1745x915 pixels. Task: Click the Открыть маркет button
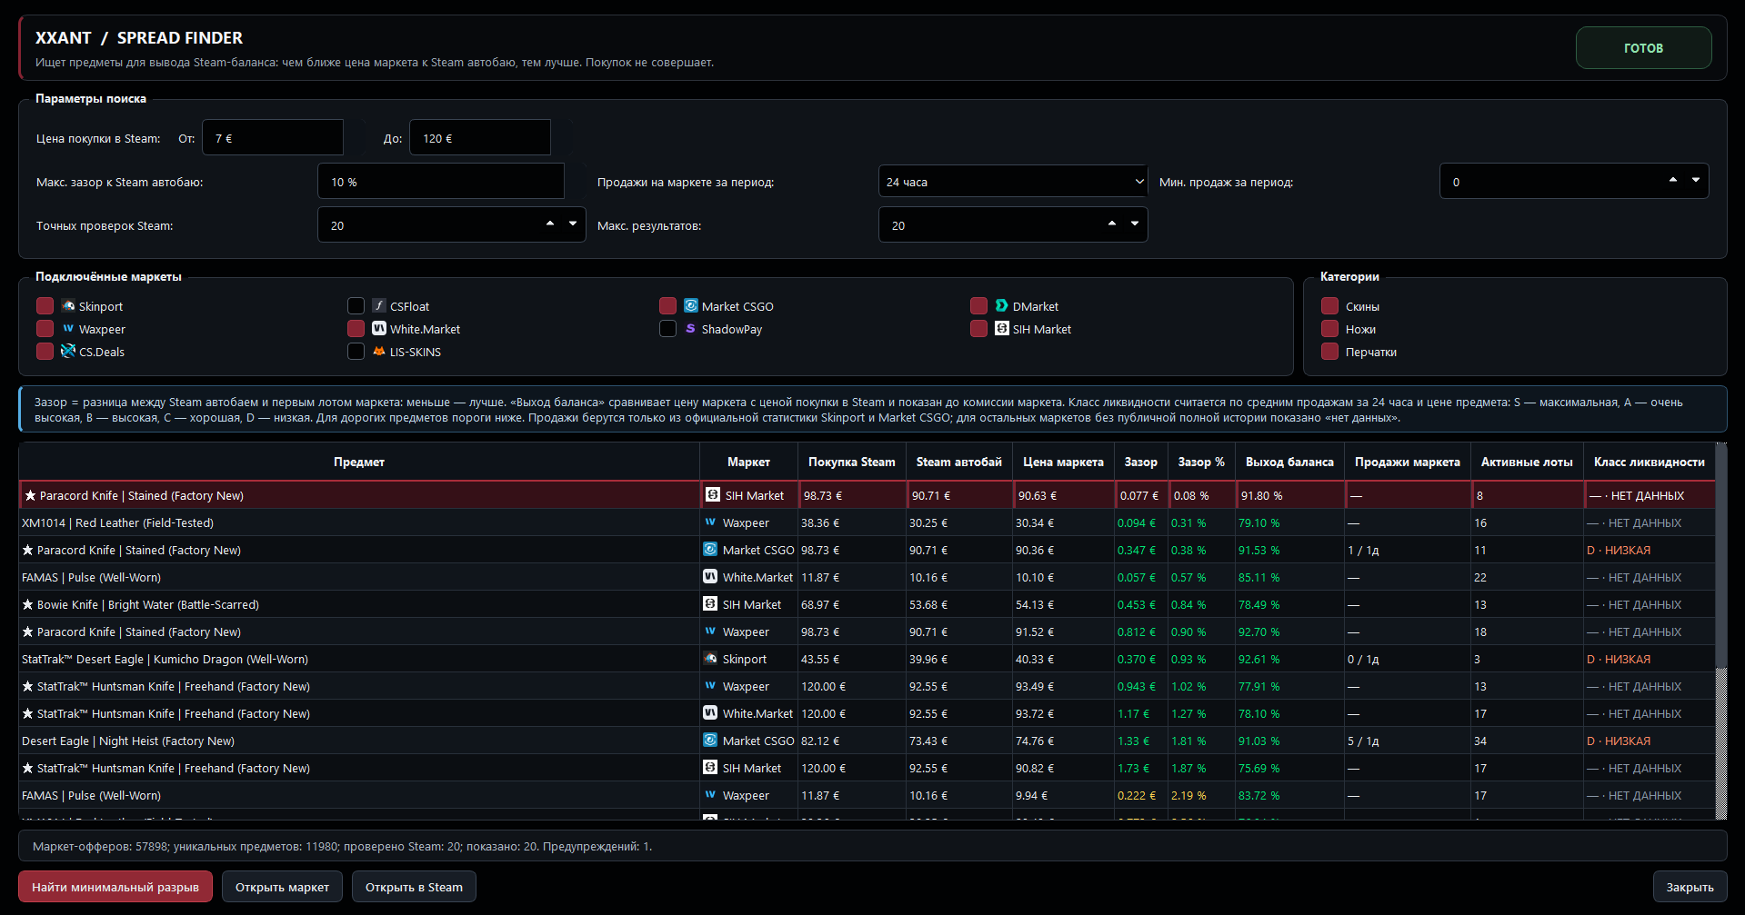click(282, 887)
